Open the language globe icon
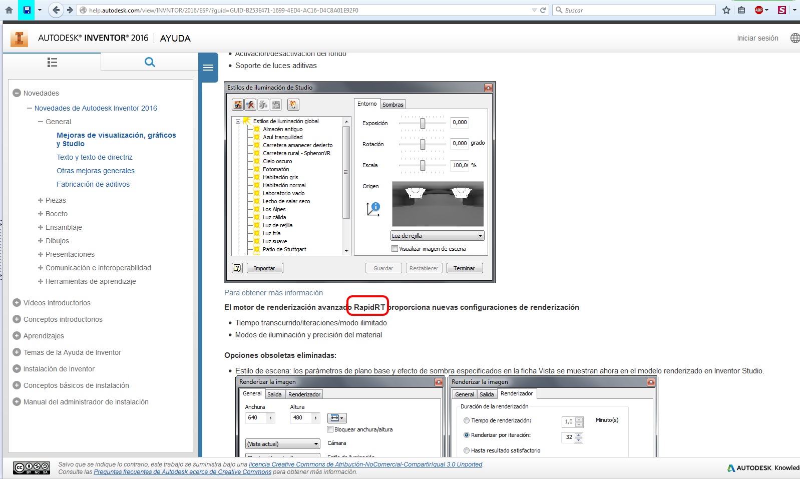 click(x=795, y=38)
